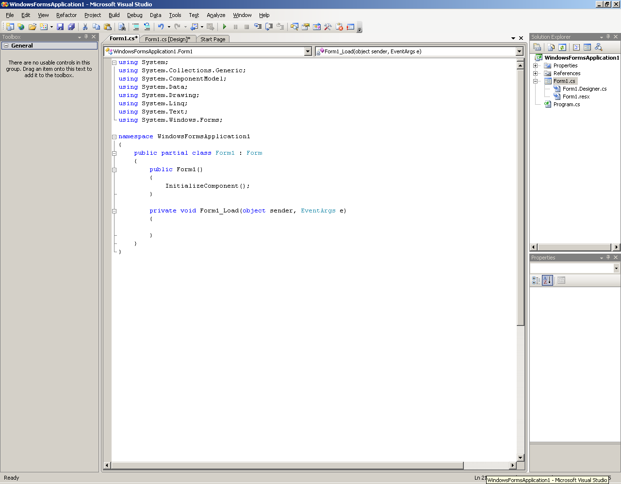Click the Save All toolbar icon
The image size is (621, 484).
[71, 27]
